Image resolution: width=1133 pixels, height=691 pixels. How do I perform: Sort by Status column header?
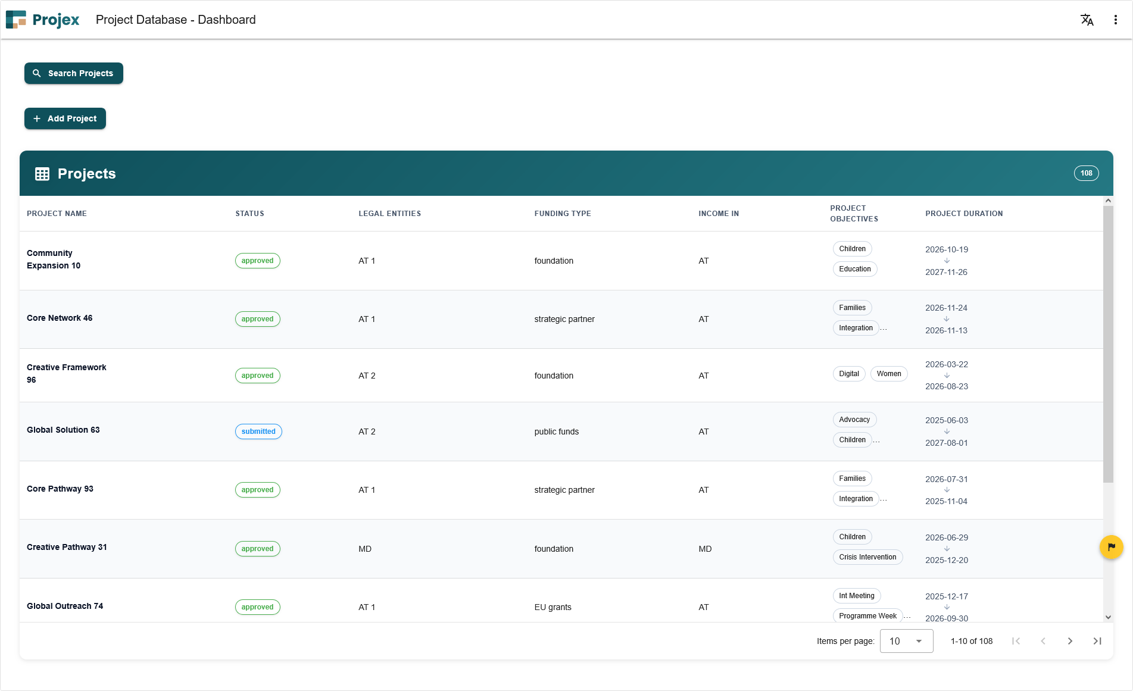[x=249, y=214]
